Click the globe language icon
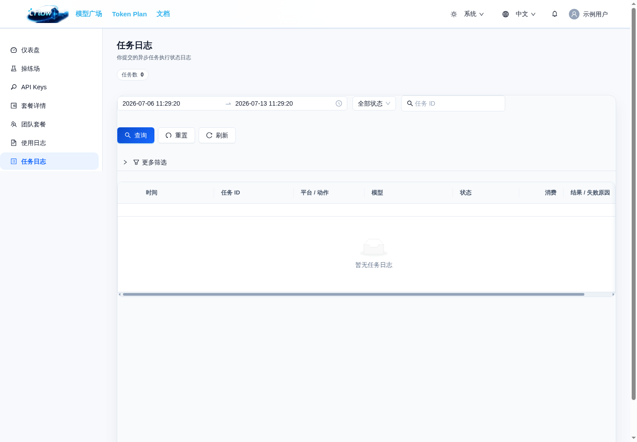This screenshot has height=442, width=637. [x=506, y=14]
